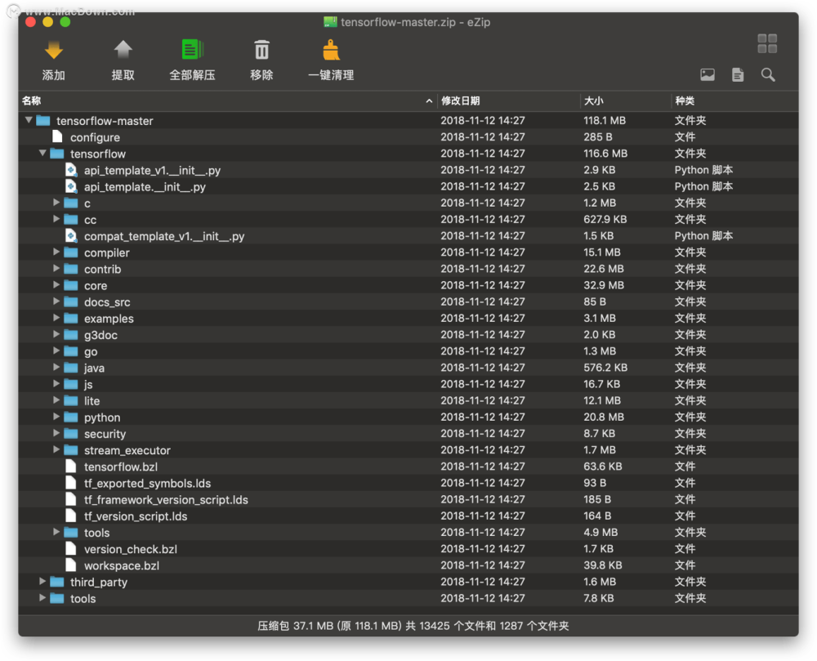
Task: Select the tf_framework_version_script.lds file icon
Action: pos(71,499)
